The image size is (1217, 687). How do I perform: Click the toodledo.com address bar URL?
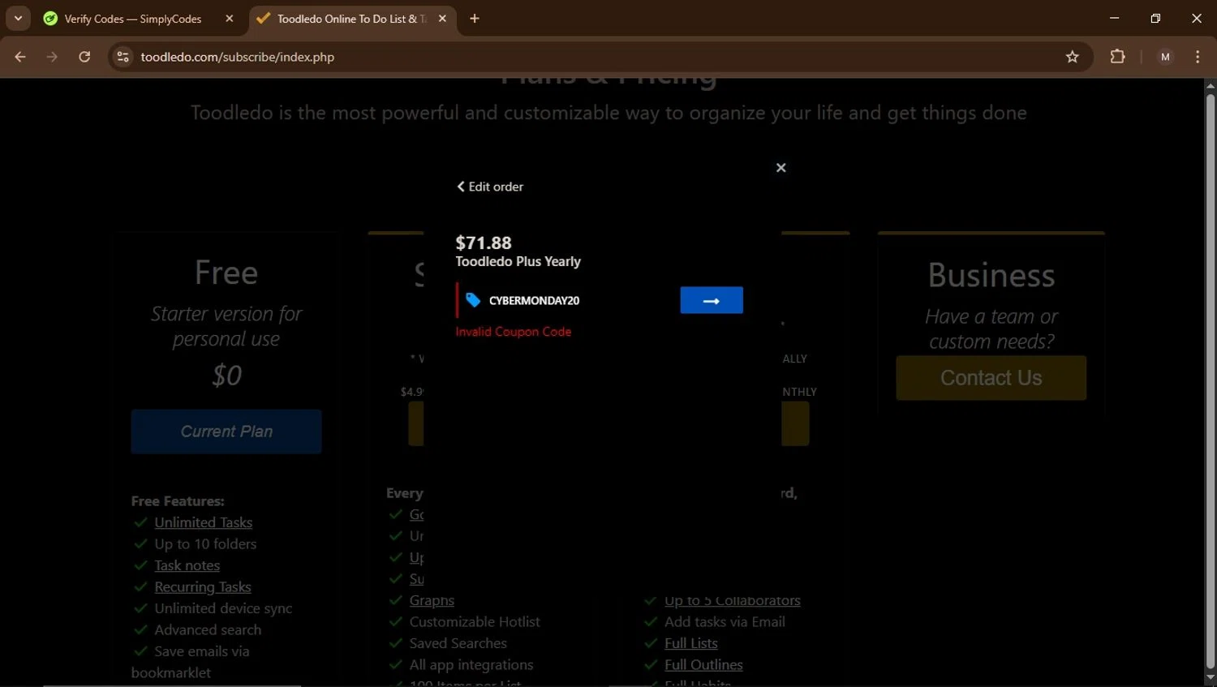pos(237,57)
